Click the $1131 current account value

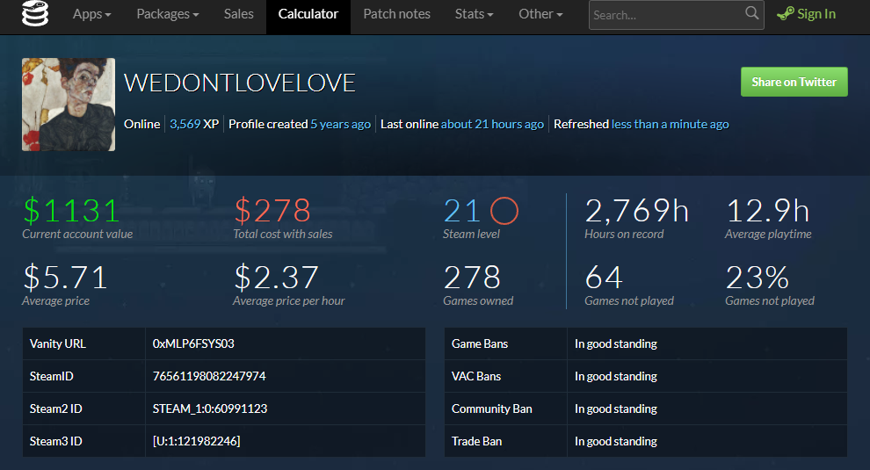coord(71,211)
